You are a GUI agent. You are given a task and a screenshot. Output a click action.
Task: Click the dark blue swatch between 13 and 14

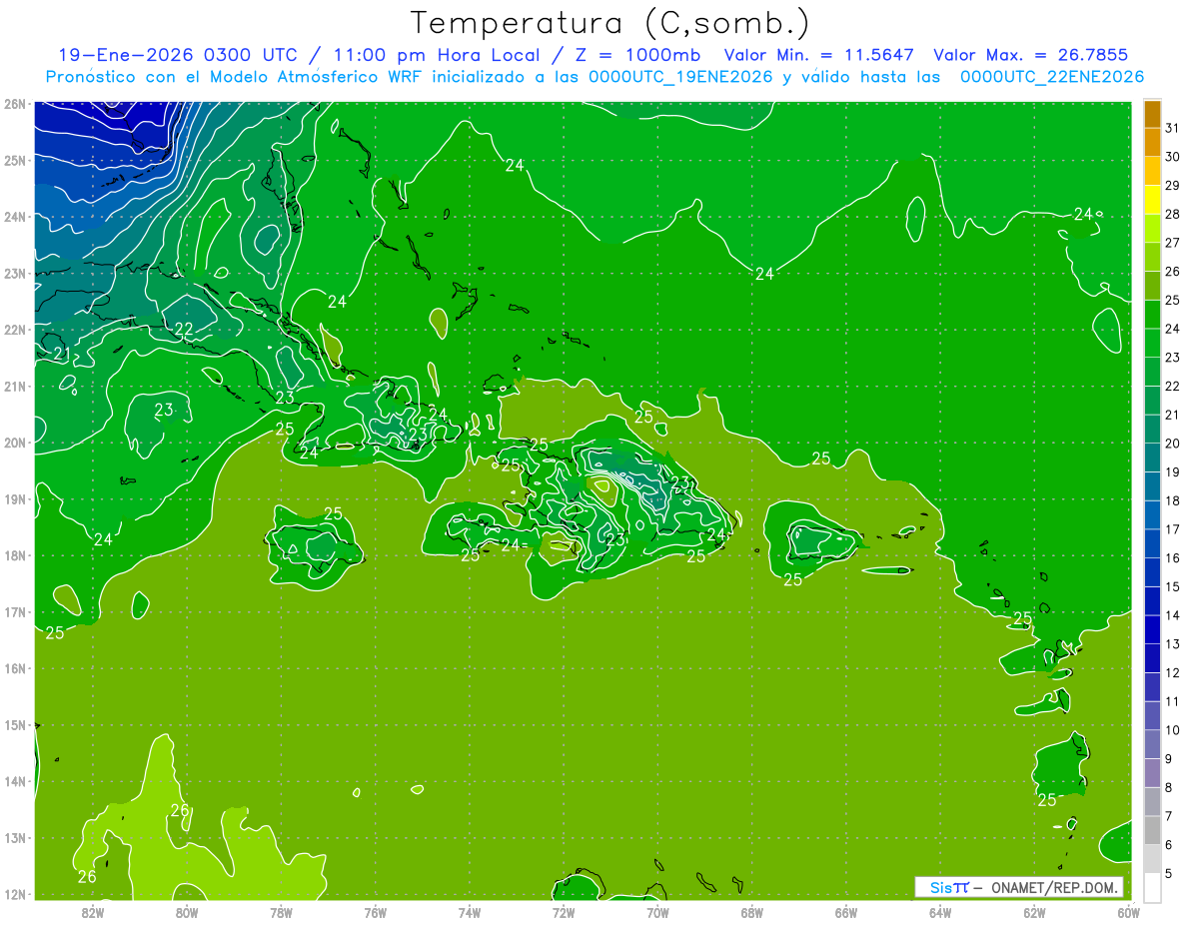point(1152,630)
